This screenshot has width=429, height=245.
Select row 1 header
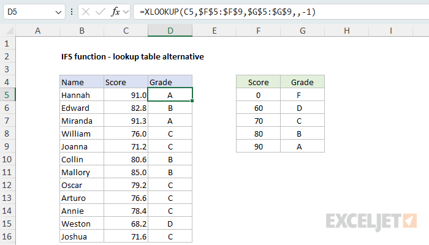point(7,43)
